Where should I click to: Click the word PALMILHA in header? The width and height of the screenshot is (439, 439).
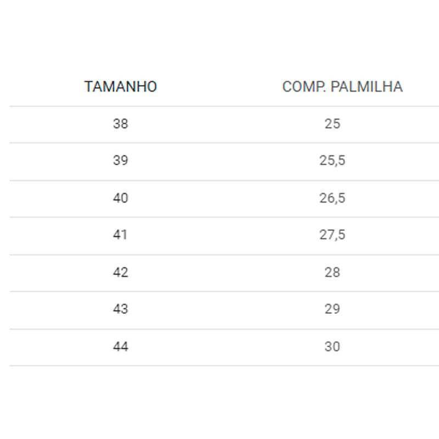[x=367, y=87]
